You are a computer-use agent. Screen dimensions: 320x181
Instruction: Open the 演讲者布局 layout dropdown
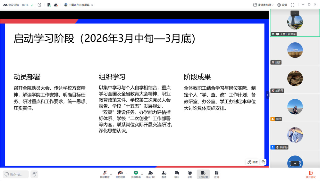coord(264,5)
